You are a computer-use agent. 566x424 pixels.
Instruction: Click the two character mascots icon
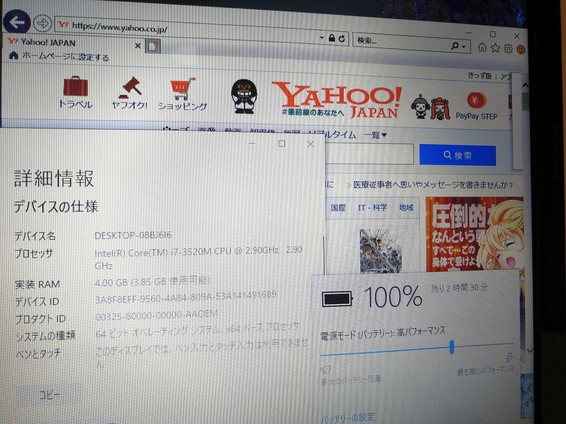pos(430,107)
